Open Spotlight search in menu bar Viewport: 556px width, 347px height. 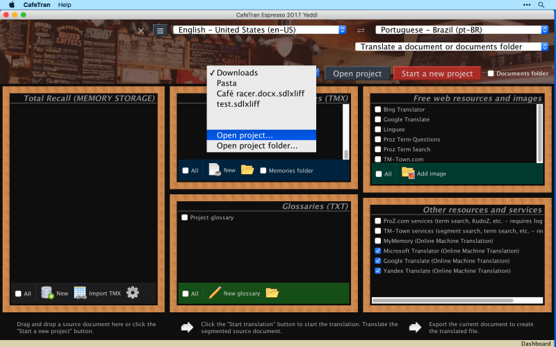click(x=541, y=5)
